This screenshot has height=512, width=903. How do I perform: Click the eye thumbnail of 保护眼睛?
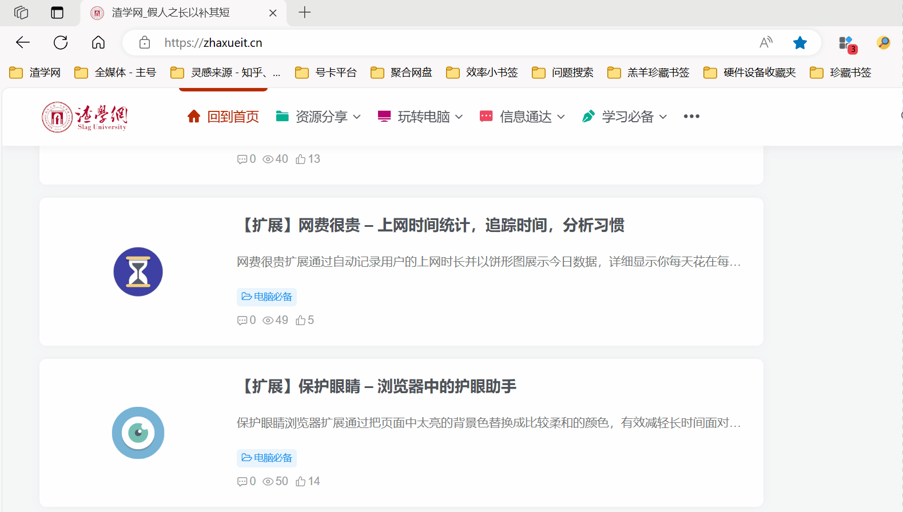pyautogui.click(x=138, y=433)
